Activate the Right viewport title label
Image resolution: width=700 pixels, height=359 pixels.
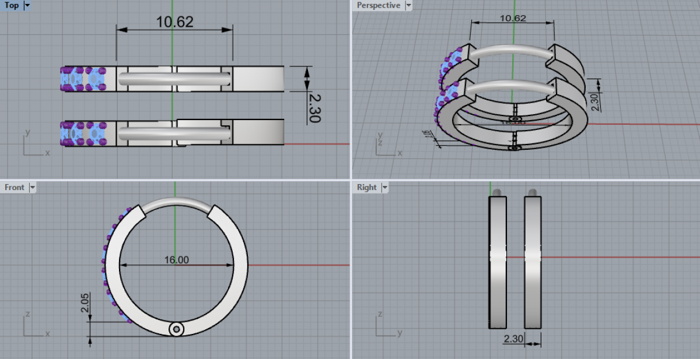click(367, 187)
